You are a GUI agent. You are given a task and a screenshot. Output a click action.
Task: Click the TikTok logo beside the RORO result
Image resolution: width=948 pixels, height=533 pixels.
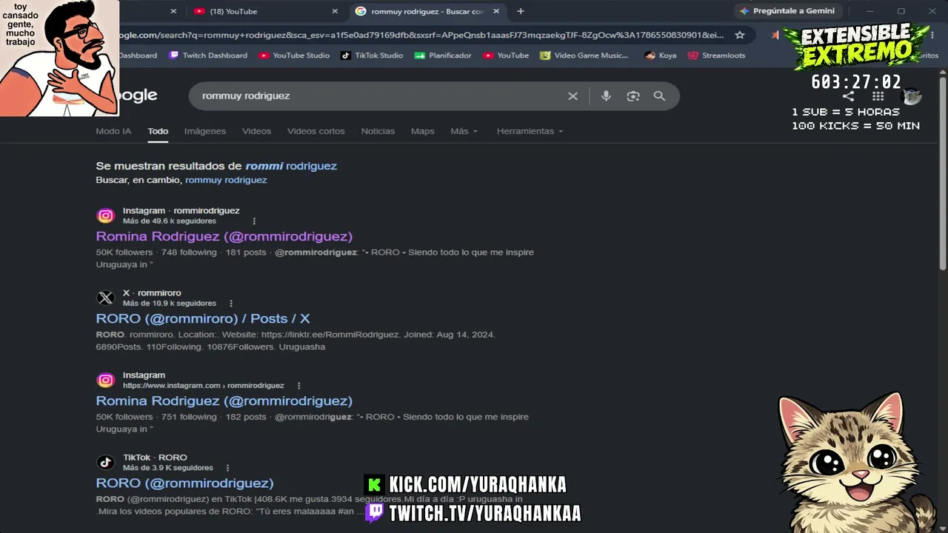coord(106,462)
